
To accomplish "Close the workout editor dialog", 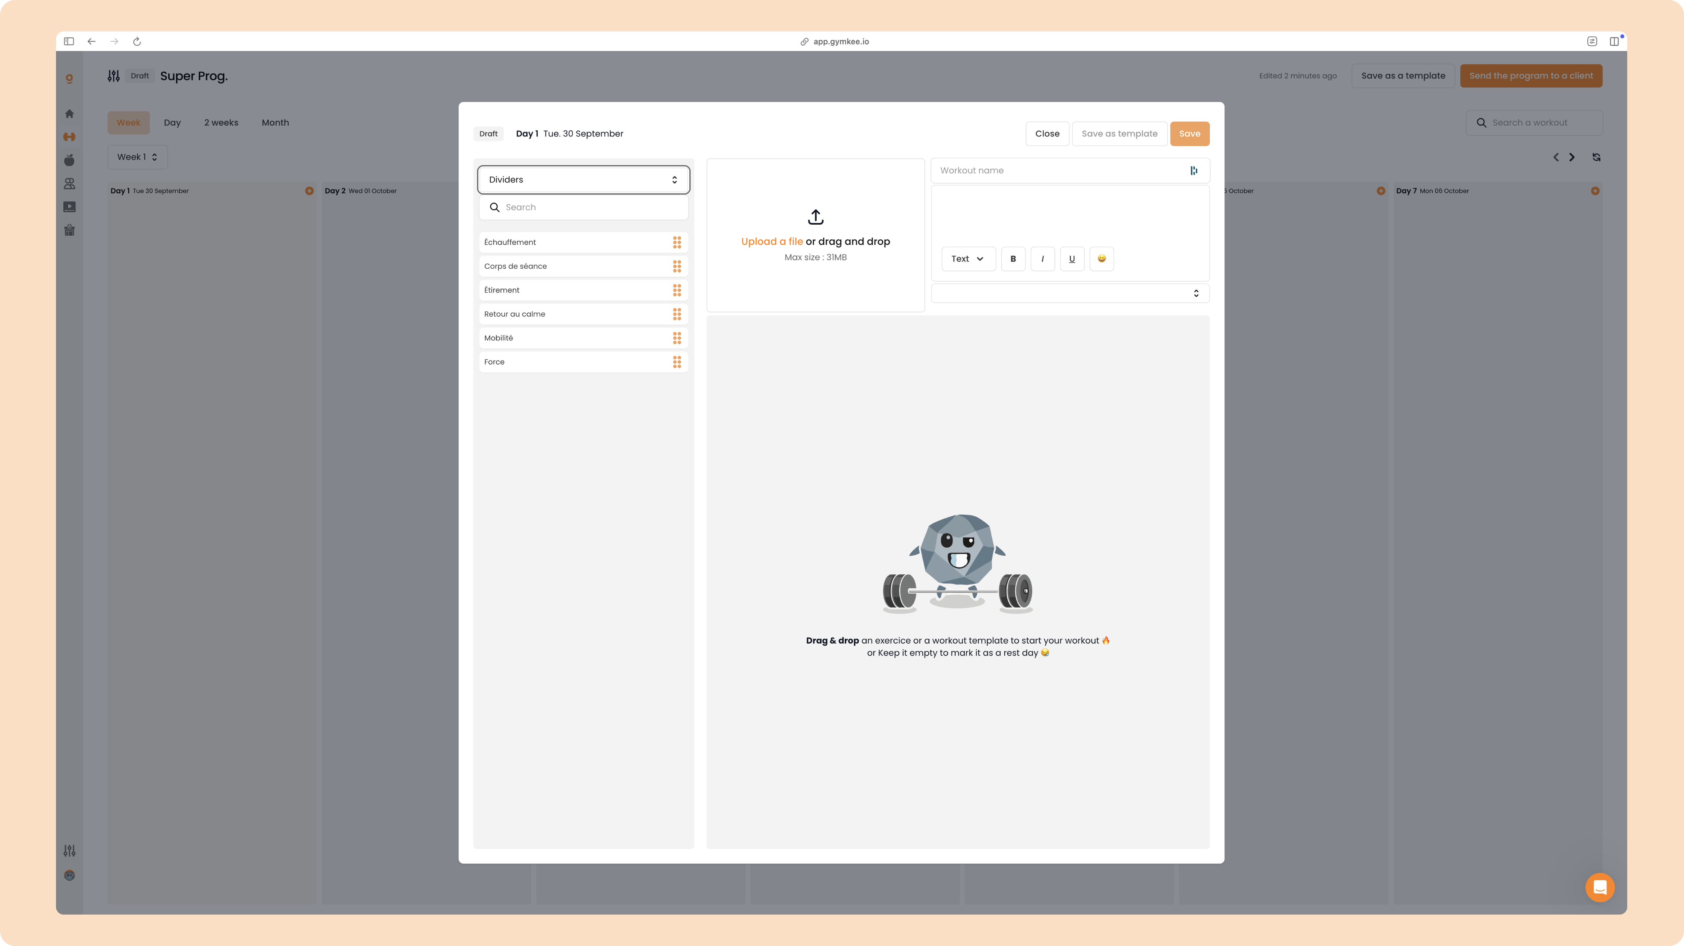I will [1047, 134].
